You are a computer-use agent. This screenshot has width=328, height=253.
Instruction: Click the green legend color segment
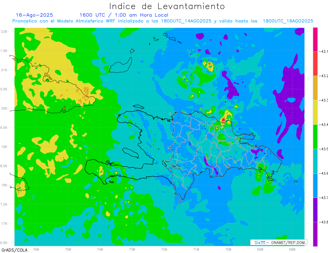tap(315, 136)
